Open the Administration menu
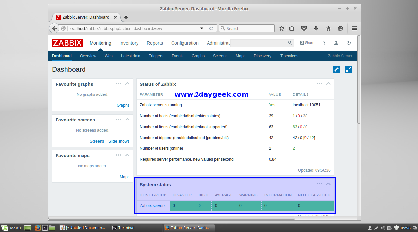 218,43
